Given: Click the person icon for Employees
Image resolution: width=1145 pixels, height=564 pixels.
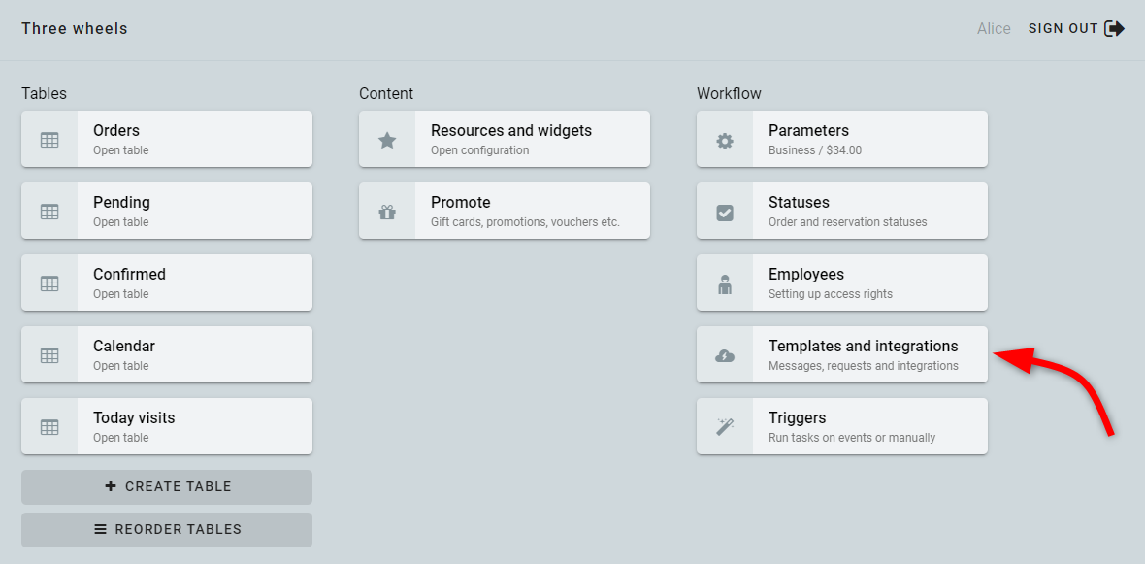Looking at the screenshot, I should tap(725, 283).
